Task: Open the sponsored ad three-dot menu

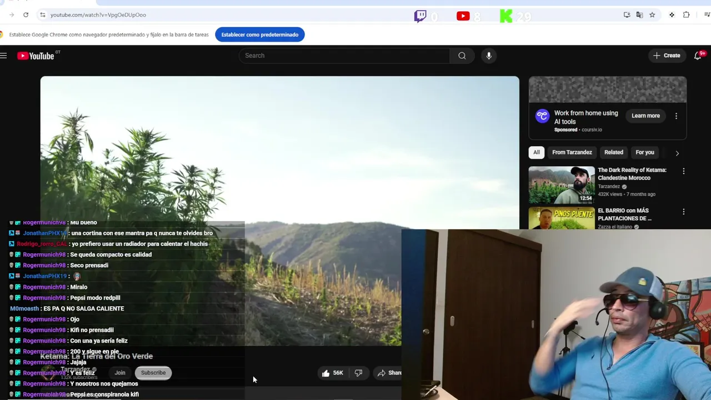Action: pos(676,116)
